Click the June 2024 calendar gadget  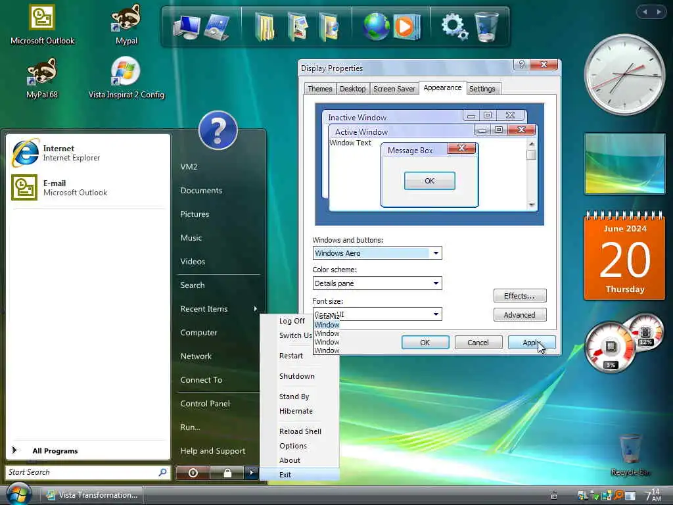pos(625,254)
